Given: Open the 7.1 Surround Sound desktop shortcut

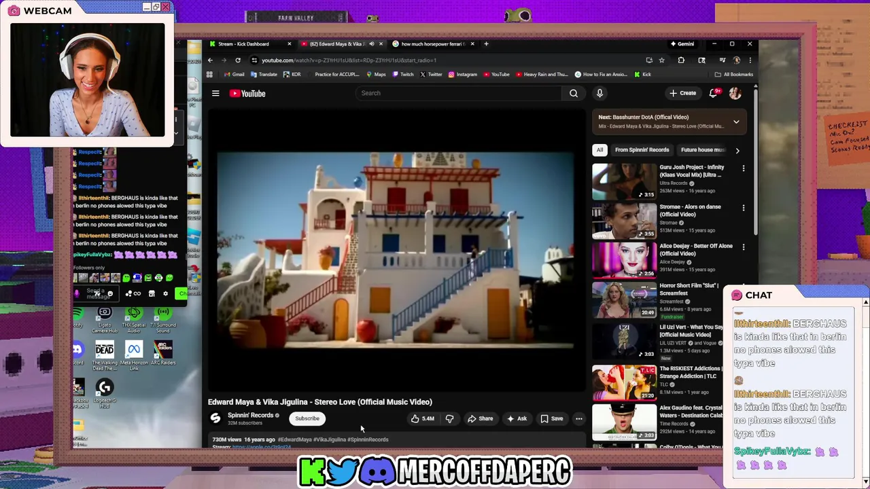Looking at the screenshot, I should tap(162, 319).
